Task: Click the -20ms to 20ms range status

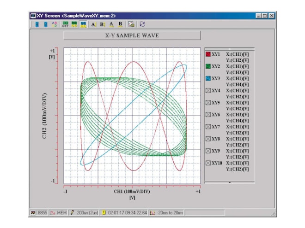Action: (x=167, y=213)
